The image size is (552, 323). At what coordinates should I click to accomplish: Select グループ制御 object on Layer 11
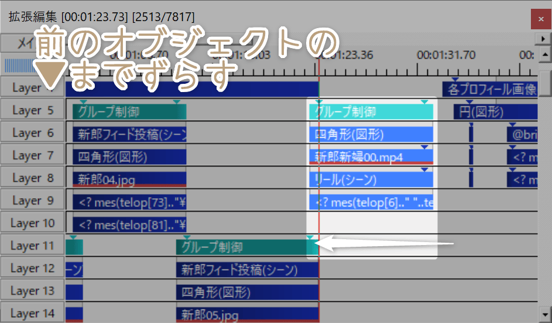click(248, 247)
